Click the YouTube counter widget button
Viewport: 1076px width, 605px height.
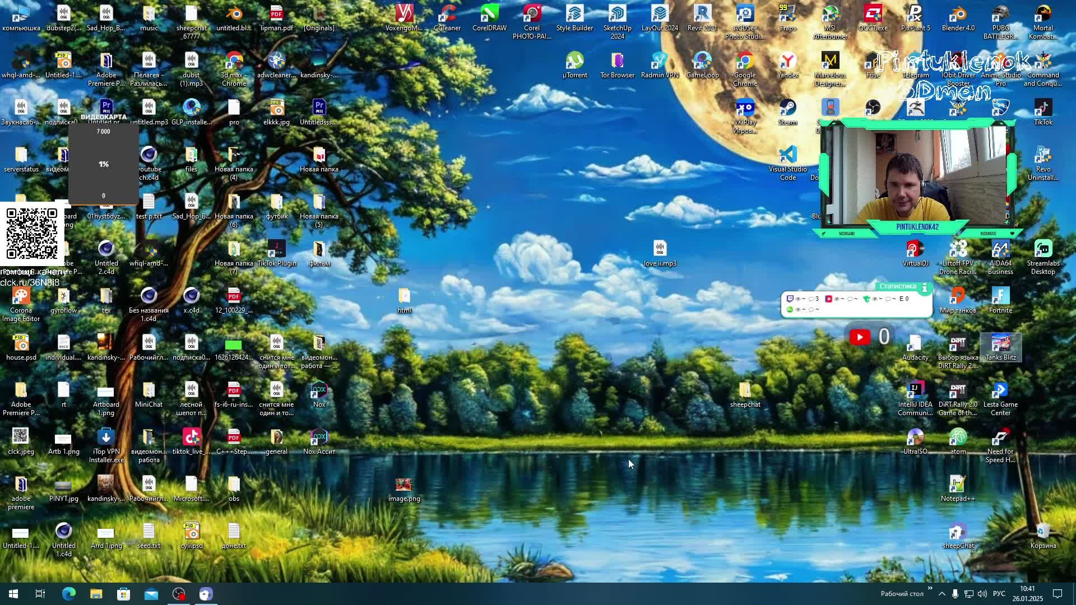coord(860,337)
